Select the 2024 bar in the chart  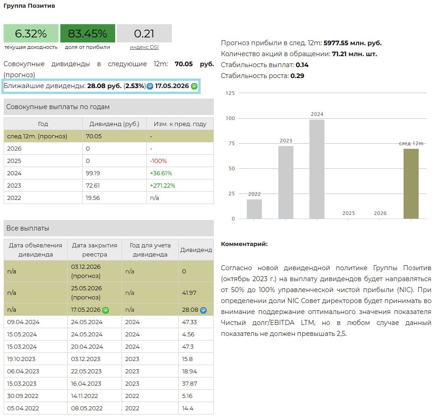coord(317,169)
